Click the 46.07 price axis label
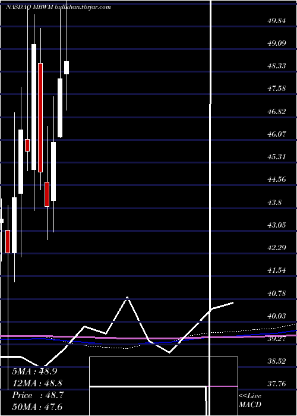 coord(277,134)
